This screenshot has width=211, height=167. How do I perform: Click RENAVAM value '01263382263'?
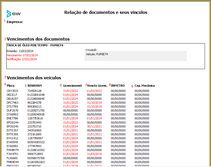[36, 162]
